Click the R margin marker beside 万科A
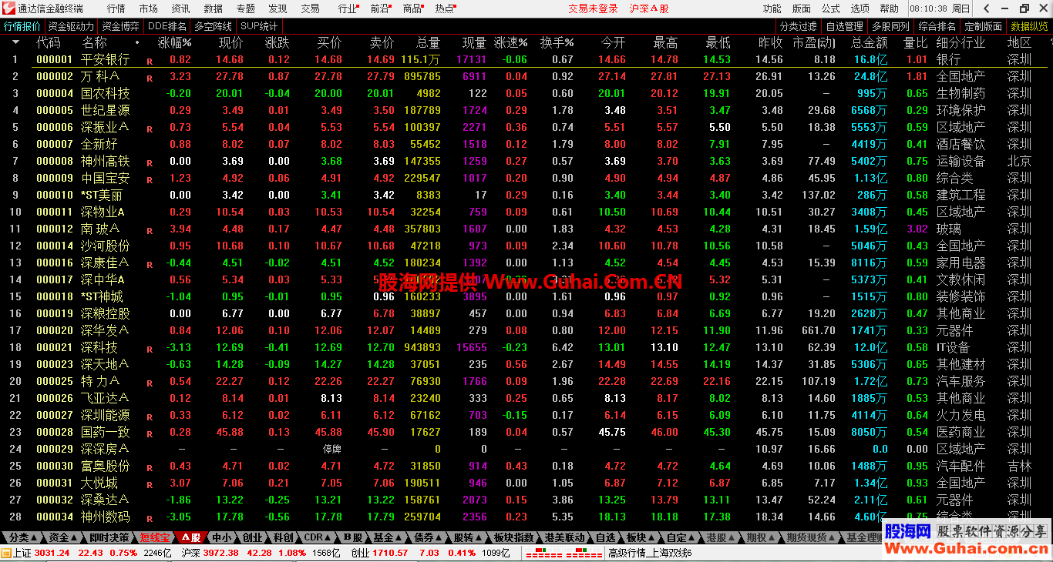Image resolution: width=1053 pixels, height=562 pixels. (150, 78)
